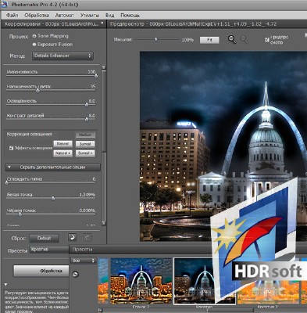Screen dimensions: 307x313
Task: Click the Масштаб zoom slider handle
Action: point(155,40)
